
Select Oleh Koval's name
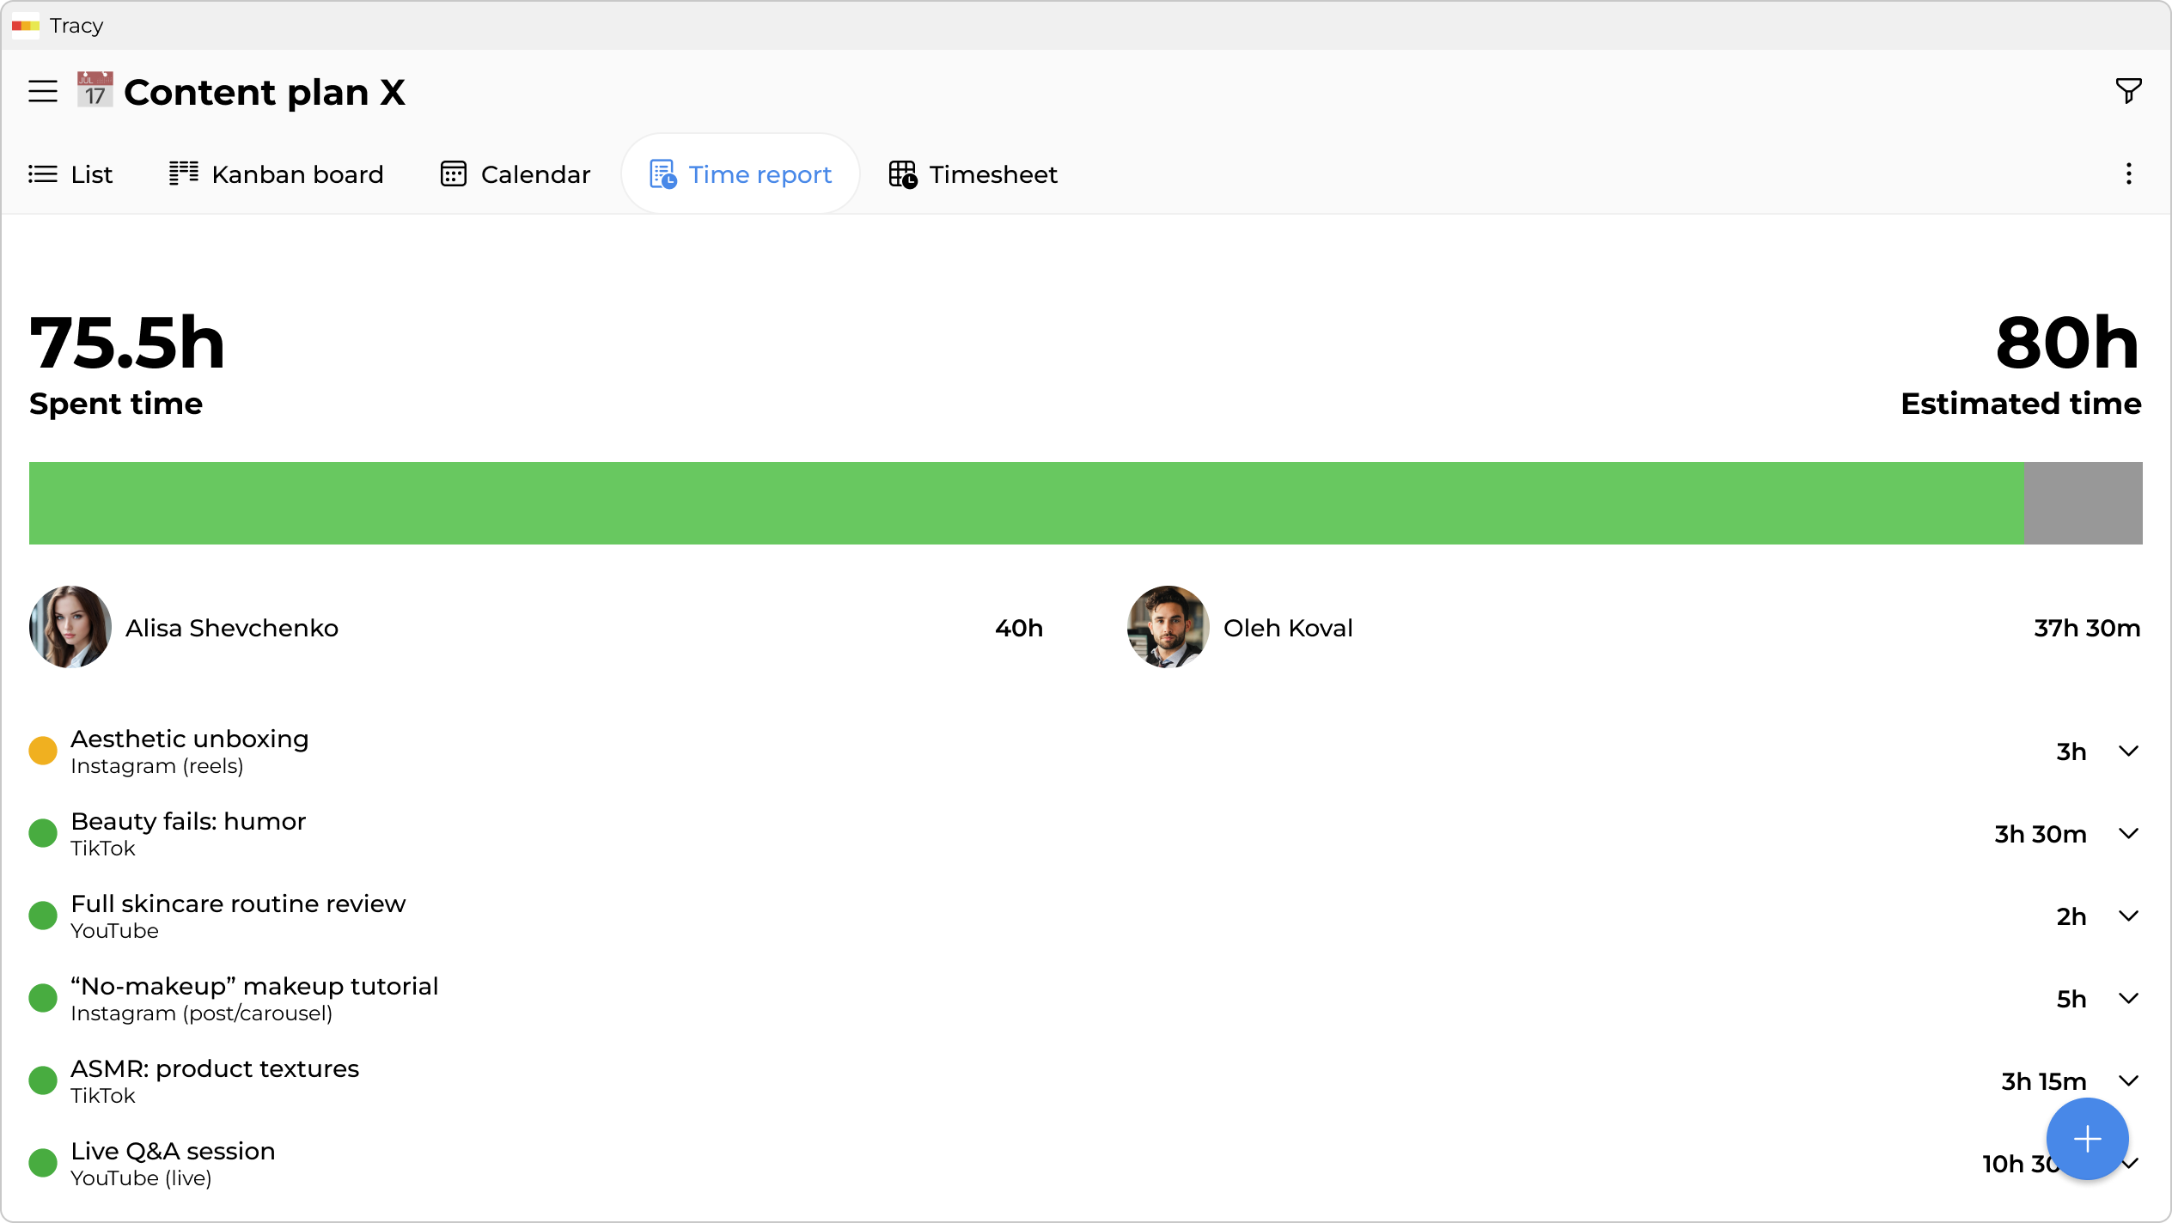point(1287,628)
